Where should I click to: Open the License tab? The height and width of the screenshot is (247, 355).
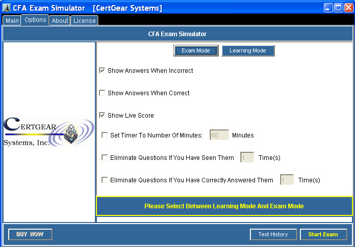click(x=84, y=20)
